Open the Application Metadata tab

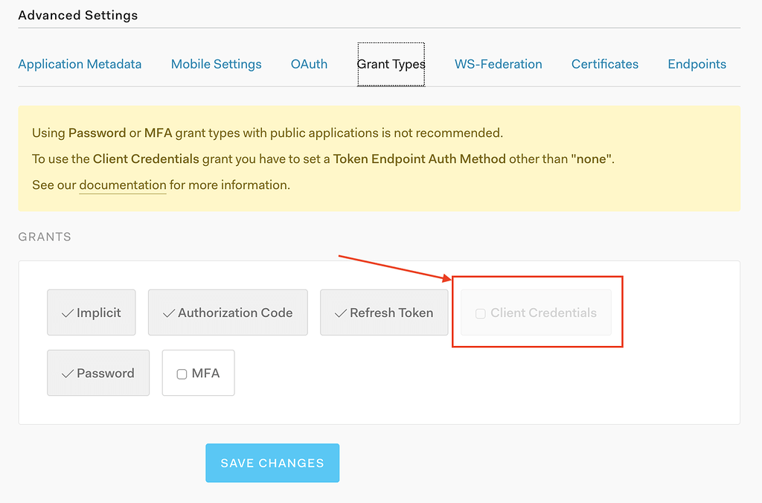tap(80, 64)
